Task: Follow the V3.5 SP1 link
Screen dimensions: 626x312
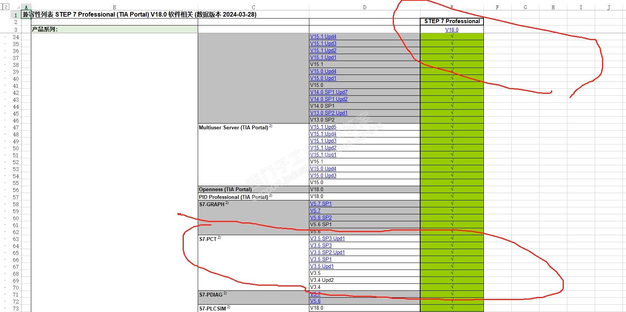Action: [x=321, y=259]
